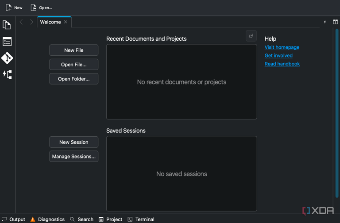Open the Documents sidebar panel icon

pyautogui.click(x=7, y=25)
